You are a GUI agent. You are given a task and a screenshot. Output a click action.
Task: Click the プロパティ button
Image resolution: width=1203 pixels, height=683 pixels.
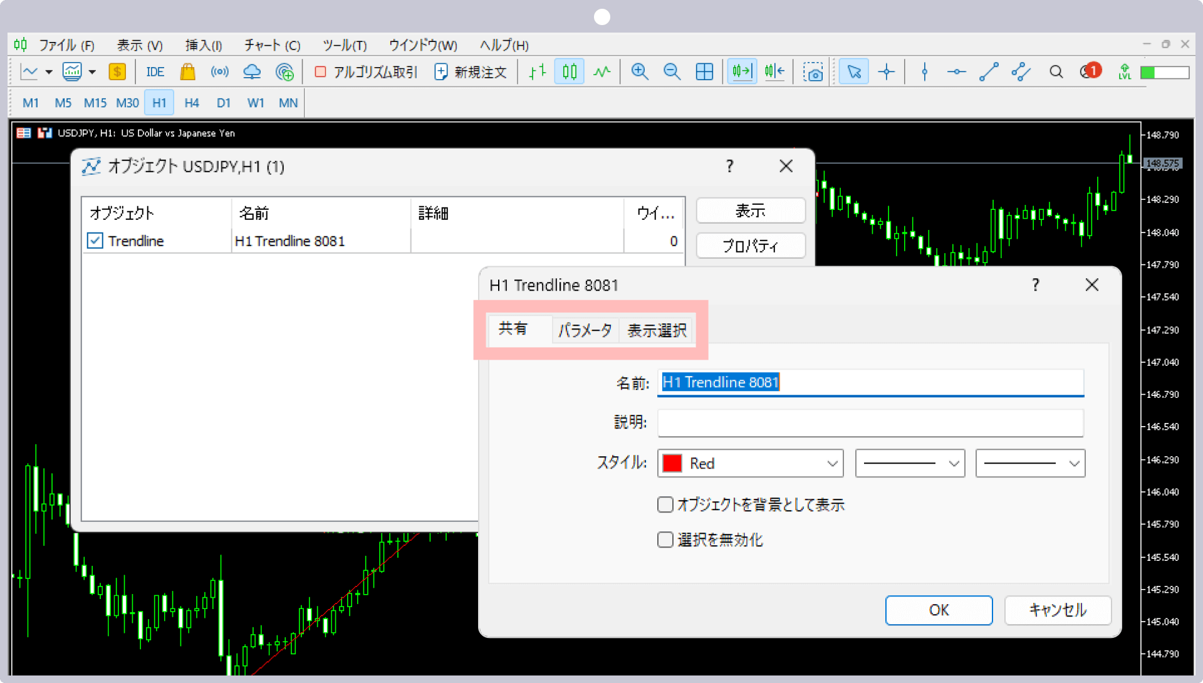tap(751, 246)
